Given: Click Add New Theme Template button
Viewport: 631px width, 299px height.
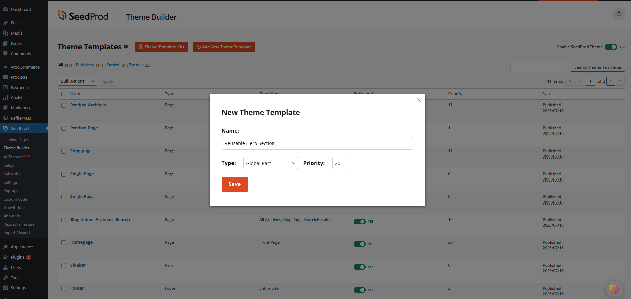Looking at the screenshot, I should pyautogui.click(x=224, y=47).
